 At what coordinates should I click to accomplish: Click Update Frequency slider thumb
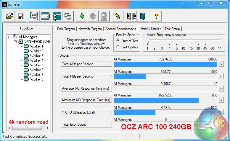[148, 40]
